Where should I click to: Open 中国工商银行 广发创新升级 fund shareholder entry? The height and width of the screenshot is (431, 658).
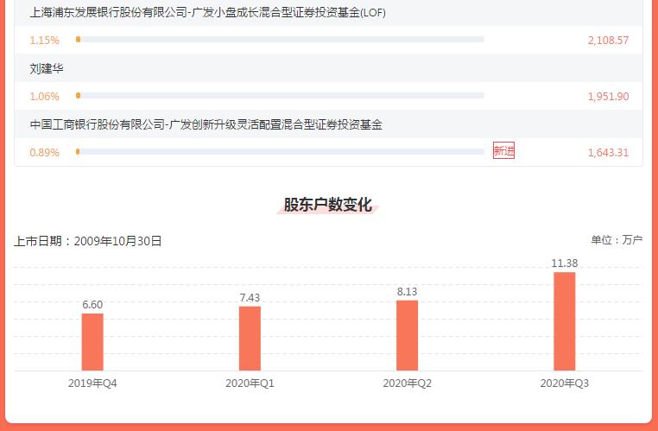pyautogui.click(x=206, y=124)
